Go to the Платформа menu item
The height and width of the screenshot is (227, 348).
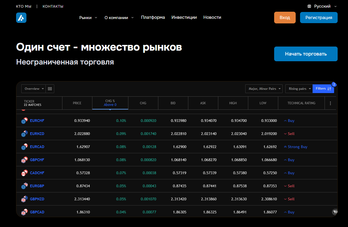tap(153, 17)
